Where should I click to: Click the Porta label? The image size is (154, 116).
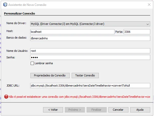tap(119, 32)
